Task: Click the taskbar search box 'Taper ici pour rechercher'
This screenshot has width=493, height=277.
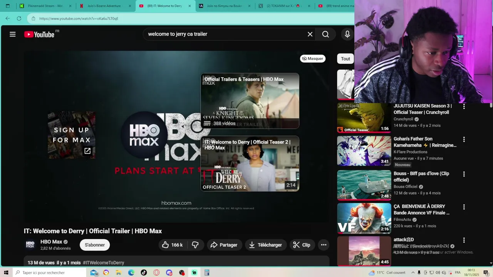Action: (x=49, y=272)
